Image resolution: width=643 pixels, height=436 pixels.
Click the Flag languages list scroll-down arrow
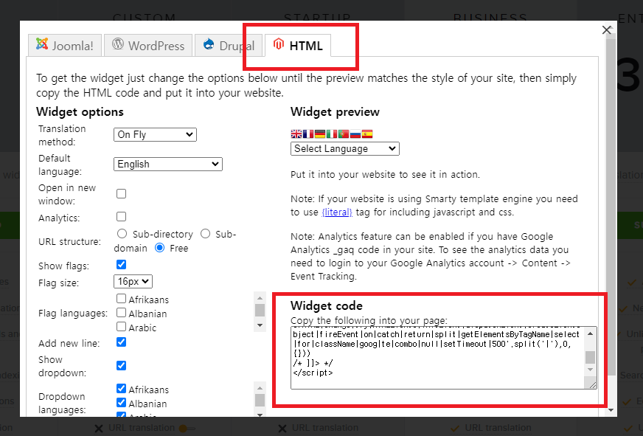(x=260, y=325)
